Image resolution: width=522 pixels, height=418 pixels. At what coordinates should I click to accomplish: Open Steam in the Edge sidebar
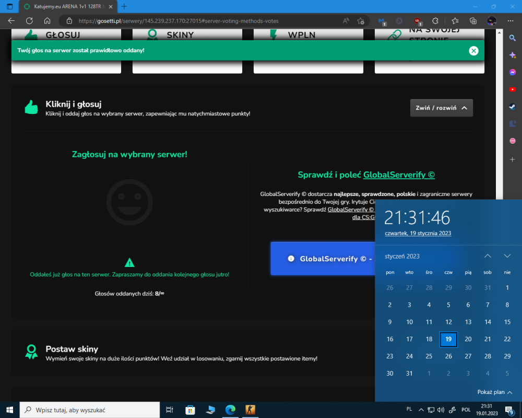pyautogui.click(x=513, y=107)
